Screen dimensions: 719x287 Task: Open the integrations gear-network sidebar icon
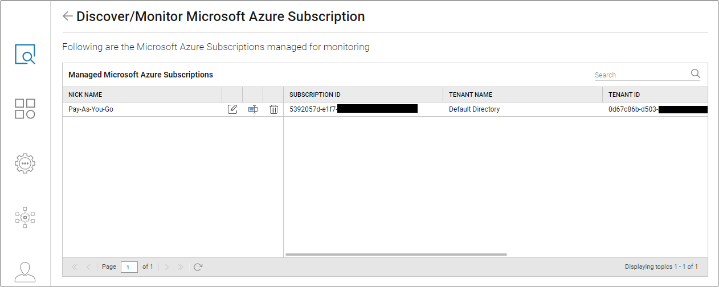pyautogui.click(x=25, y=217)
